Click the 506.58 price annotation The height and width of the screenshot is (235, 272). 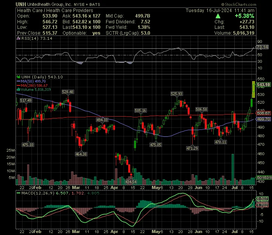[201, 110]
